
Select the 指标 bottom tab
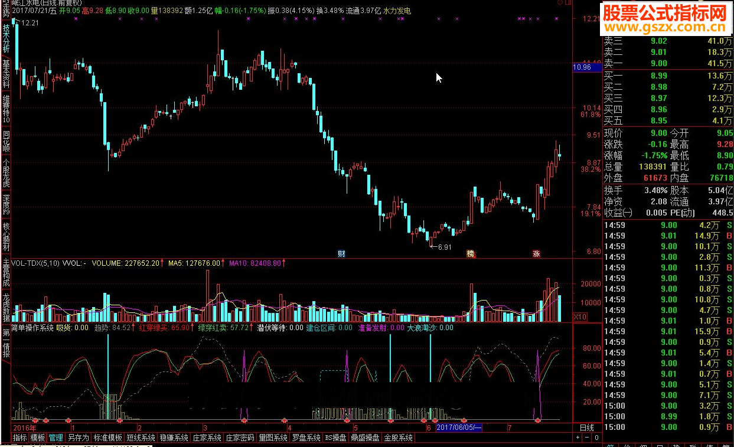coord(20,438)
